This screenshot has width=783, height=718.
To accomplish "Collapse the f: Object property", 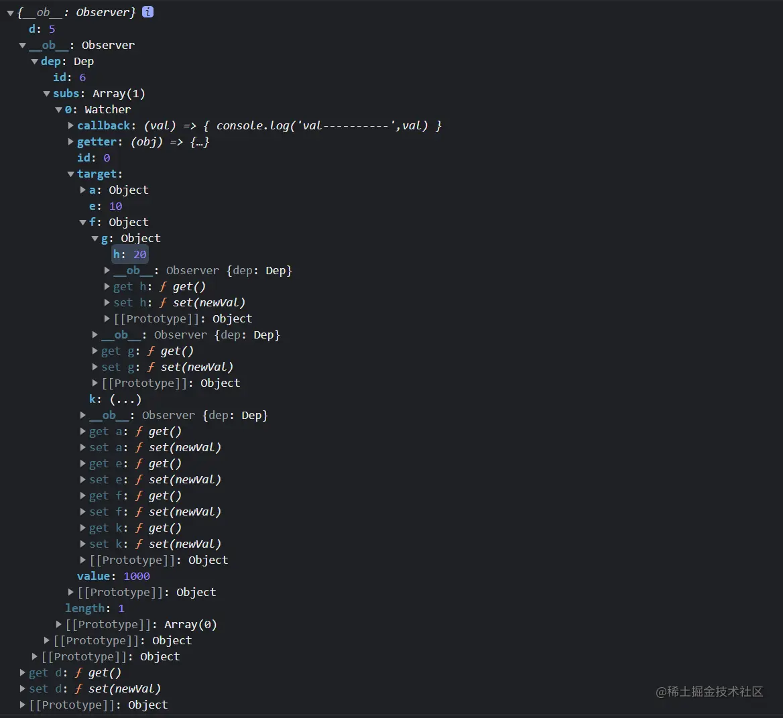I will click(x=83, y=222).
